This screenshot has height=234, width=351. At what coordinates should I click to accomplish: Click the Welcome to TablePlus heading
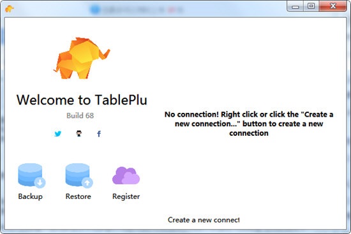coord(82,99)
